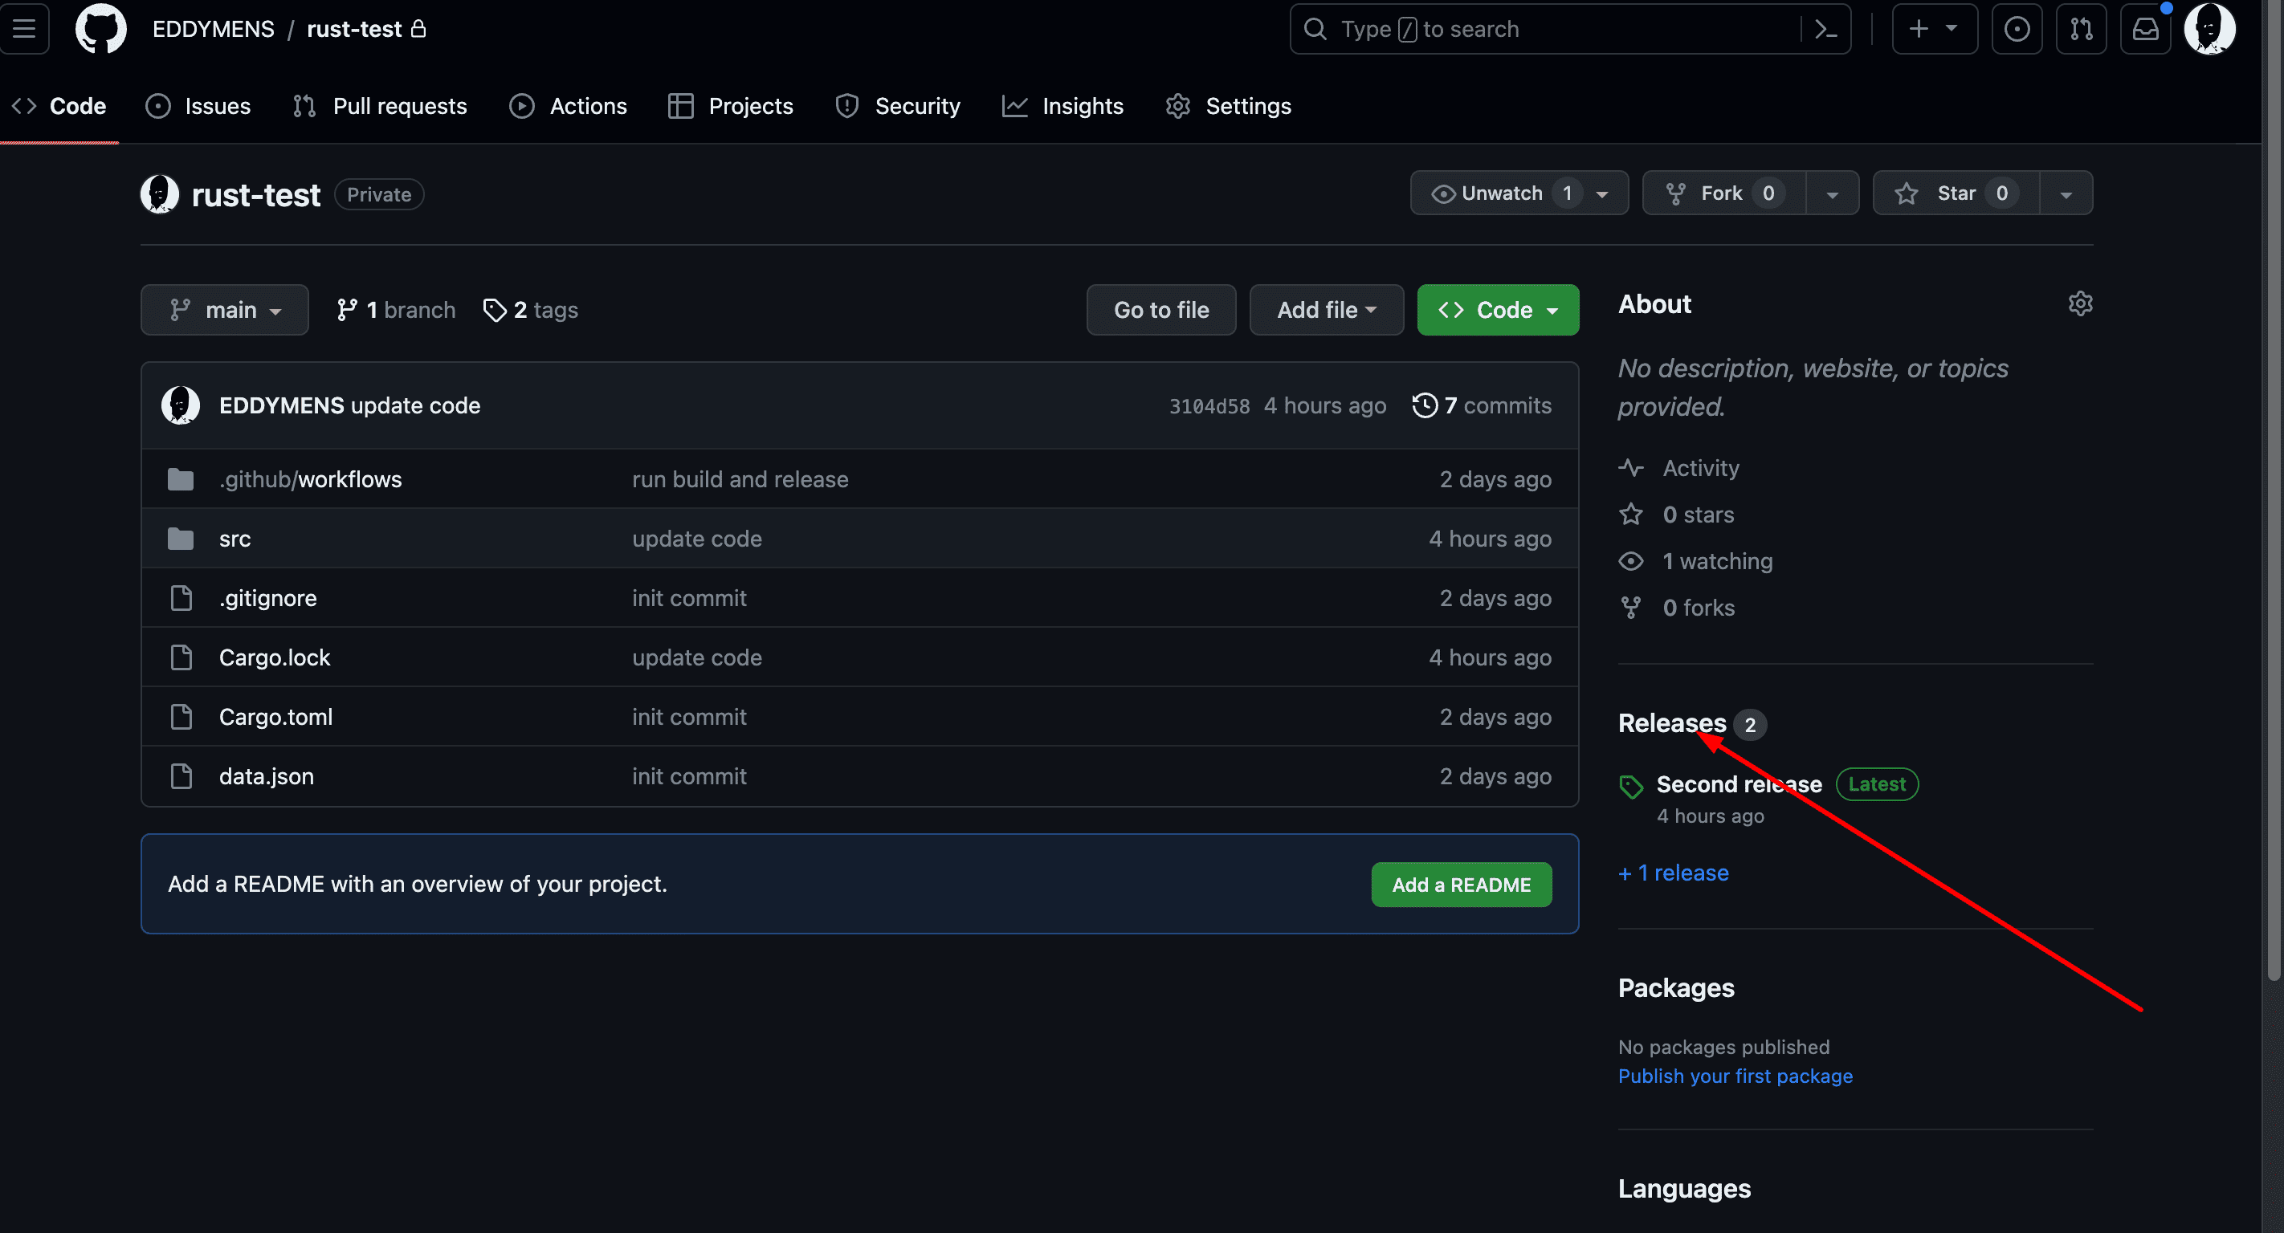Viewport: 2284px width, 1233px height.
Task: Expand the Add file dropdown
Action: coord(1327,310)
